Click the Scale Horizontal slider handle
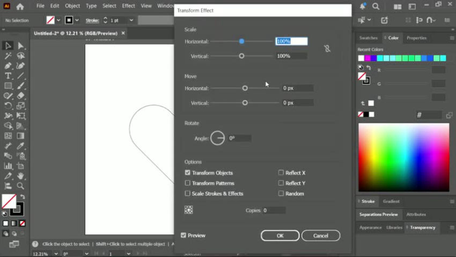Screen dimensions: 456x257 coord(241,41)
